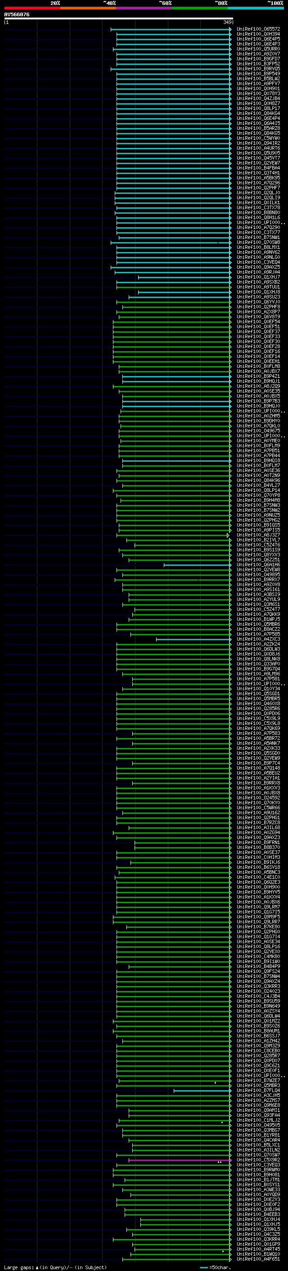Select label UniRef100_A9SI61
Viewport: 288px width, 1271px height.
[x=258, y=590]
